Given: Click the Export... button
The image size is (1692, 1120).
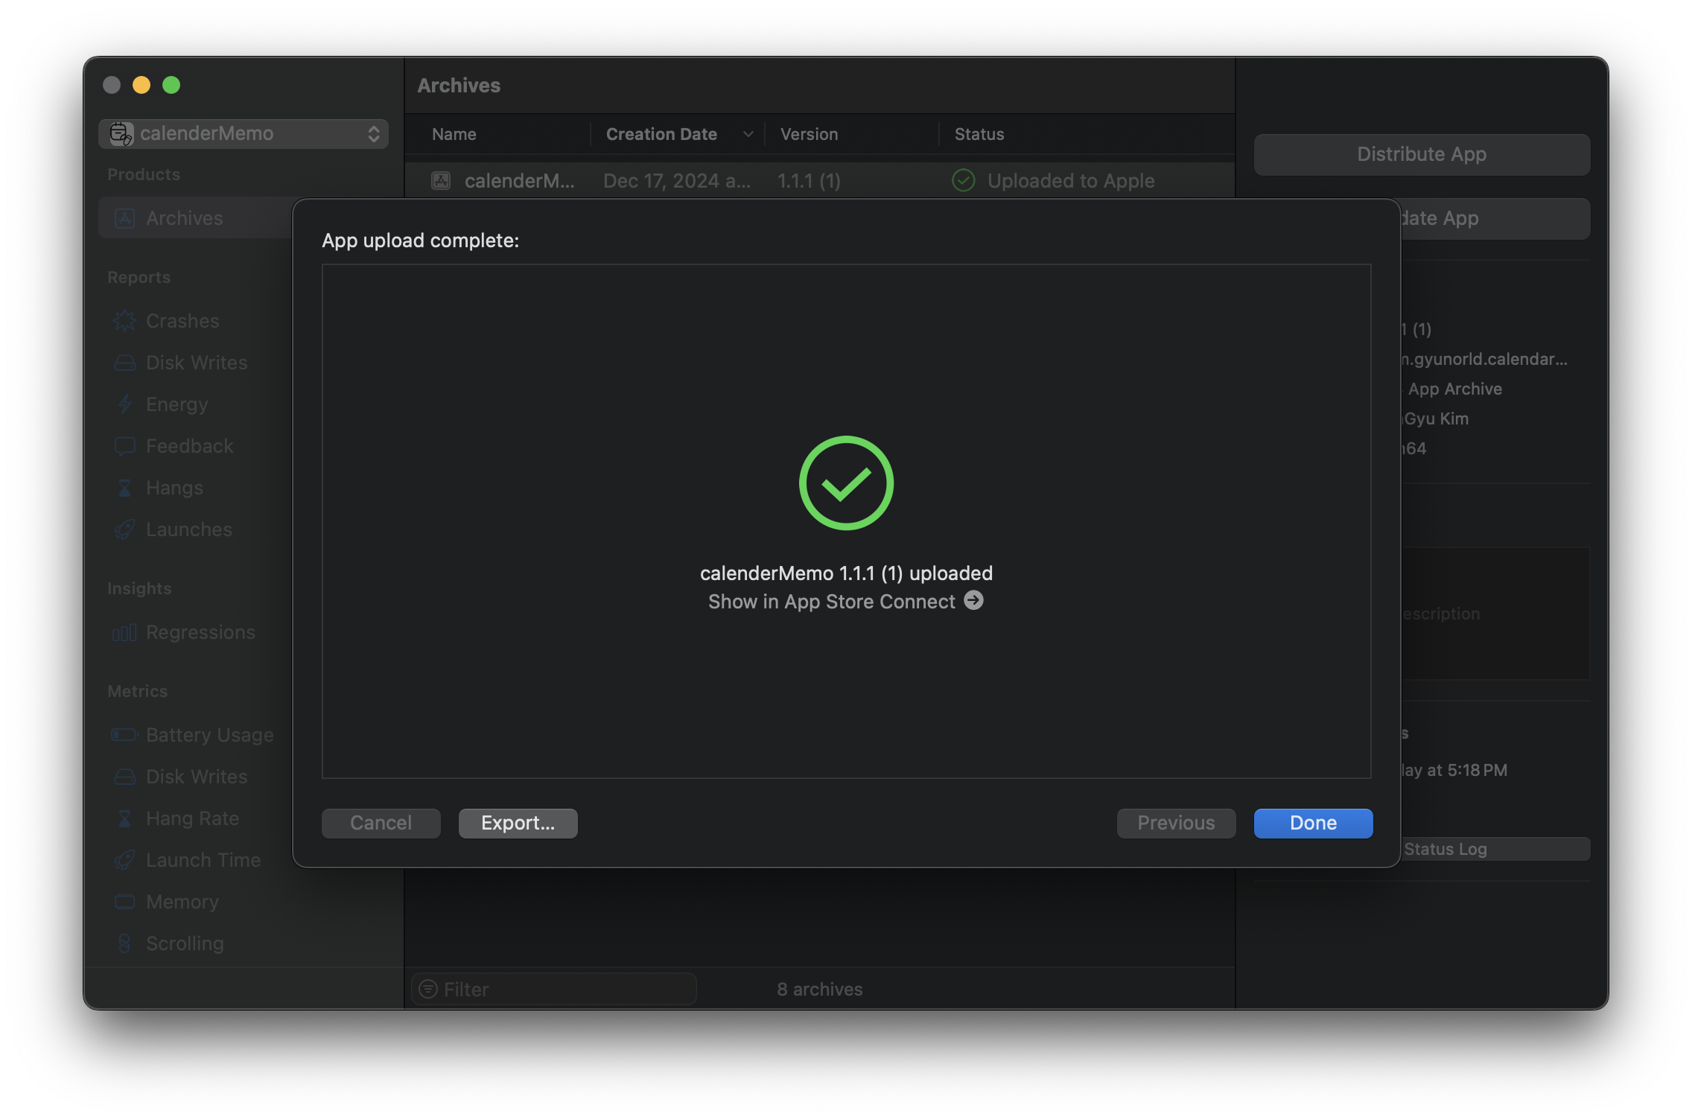Looking at the screenshot, I should point(518,823).
